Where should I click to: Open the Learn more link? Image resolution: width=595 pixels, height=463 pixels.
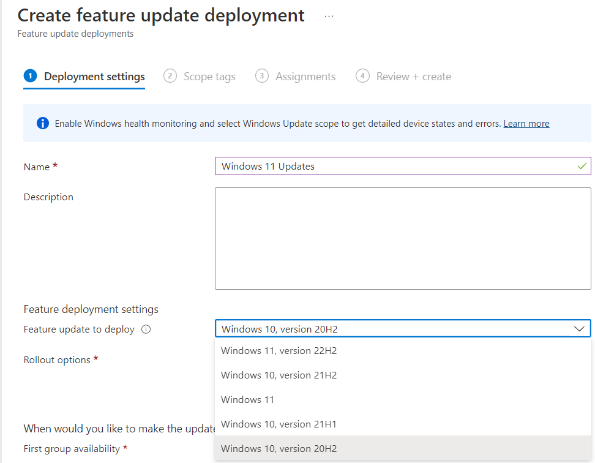click(x=526, y=124)
